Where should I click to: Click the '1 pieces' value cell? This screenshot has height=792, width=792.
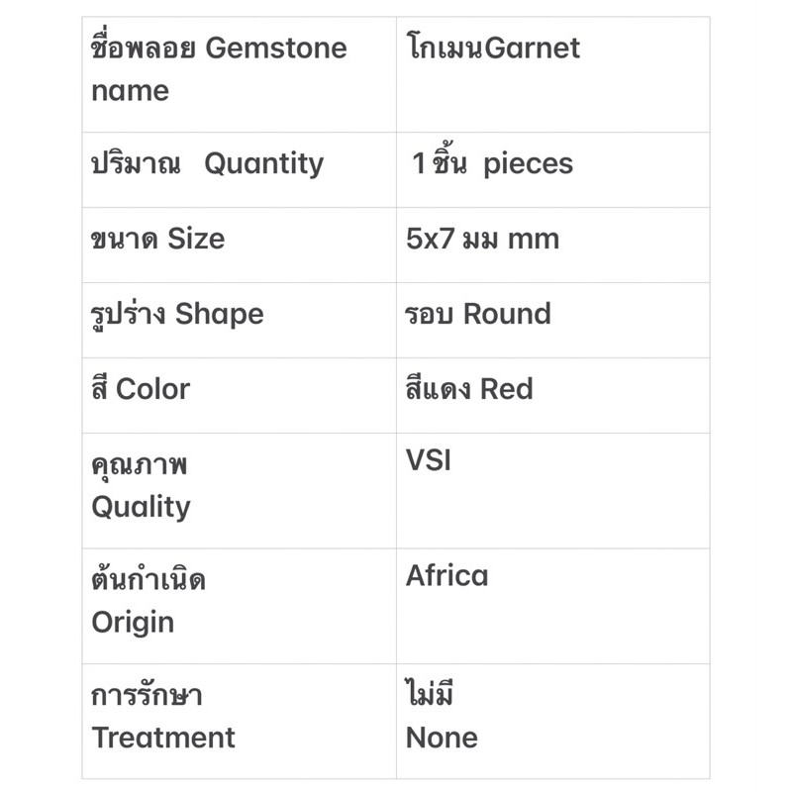click(553, 170)
